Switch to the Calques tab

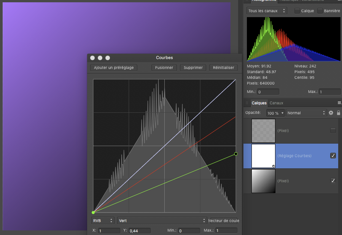(259, 103)
